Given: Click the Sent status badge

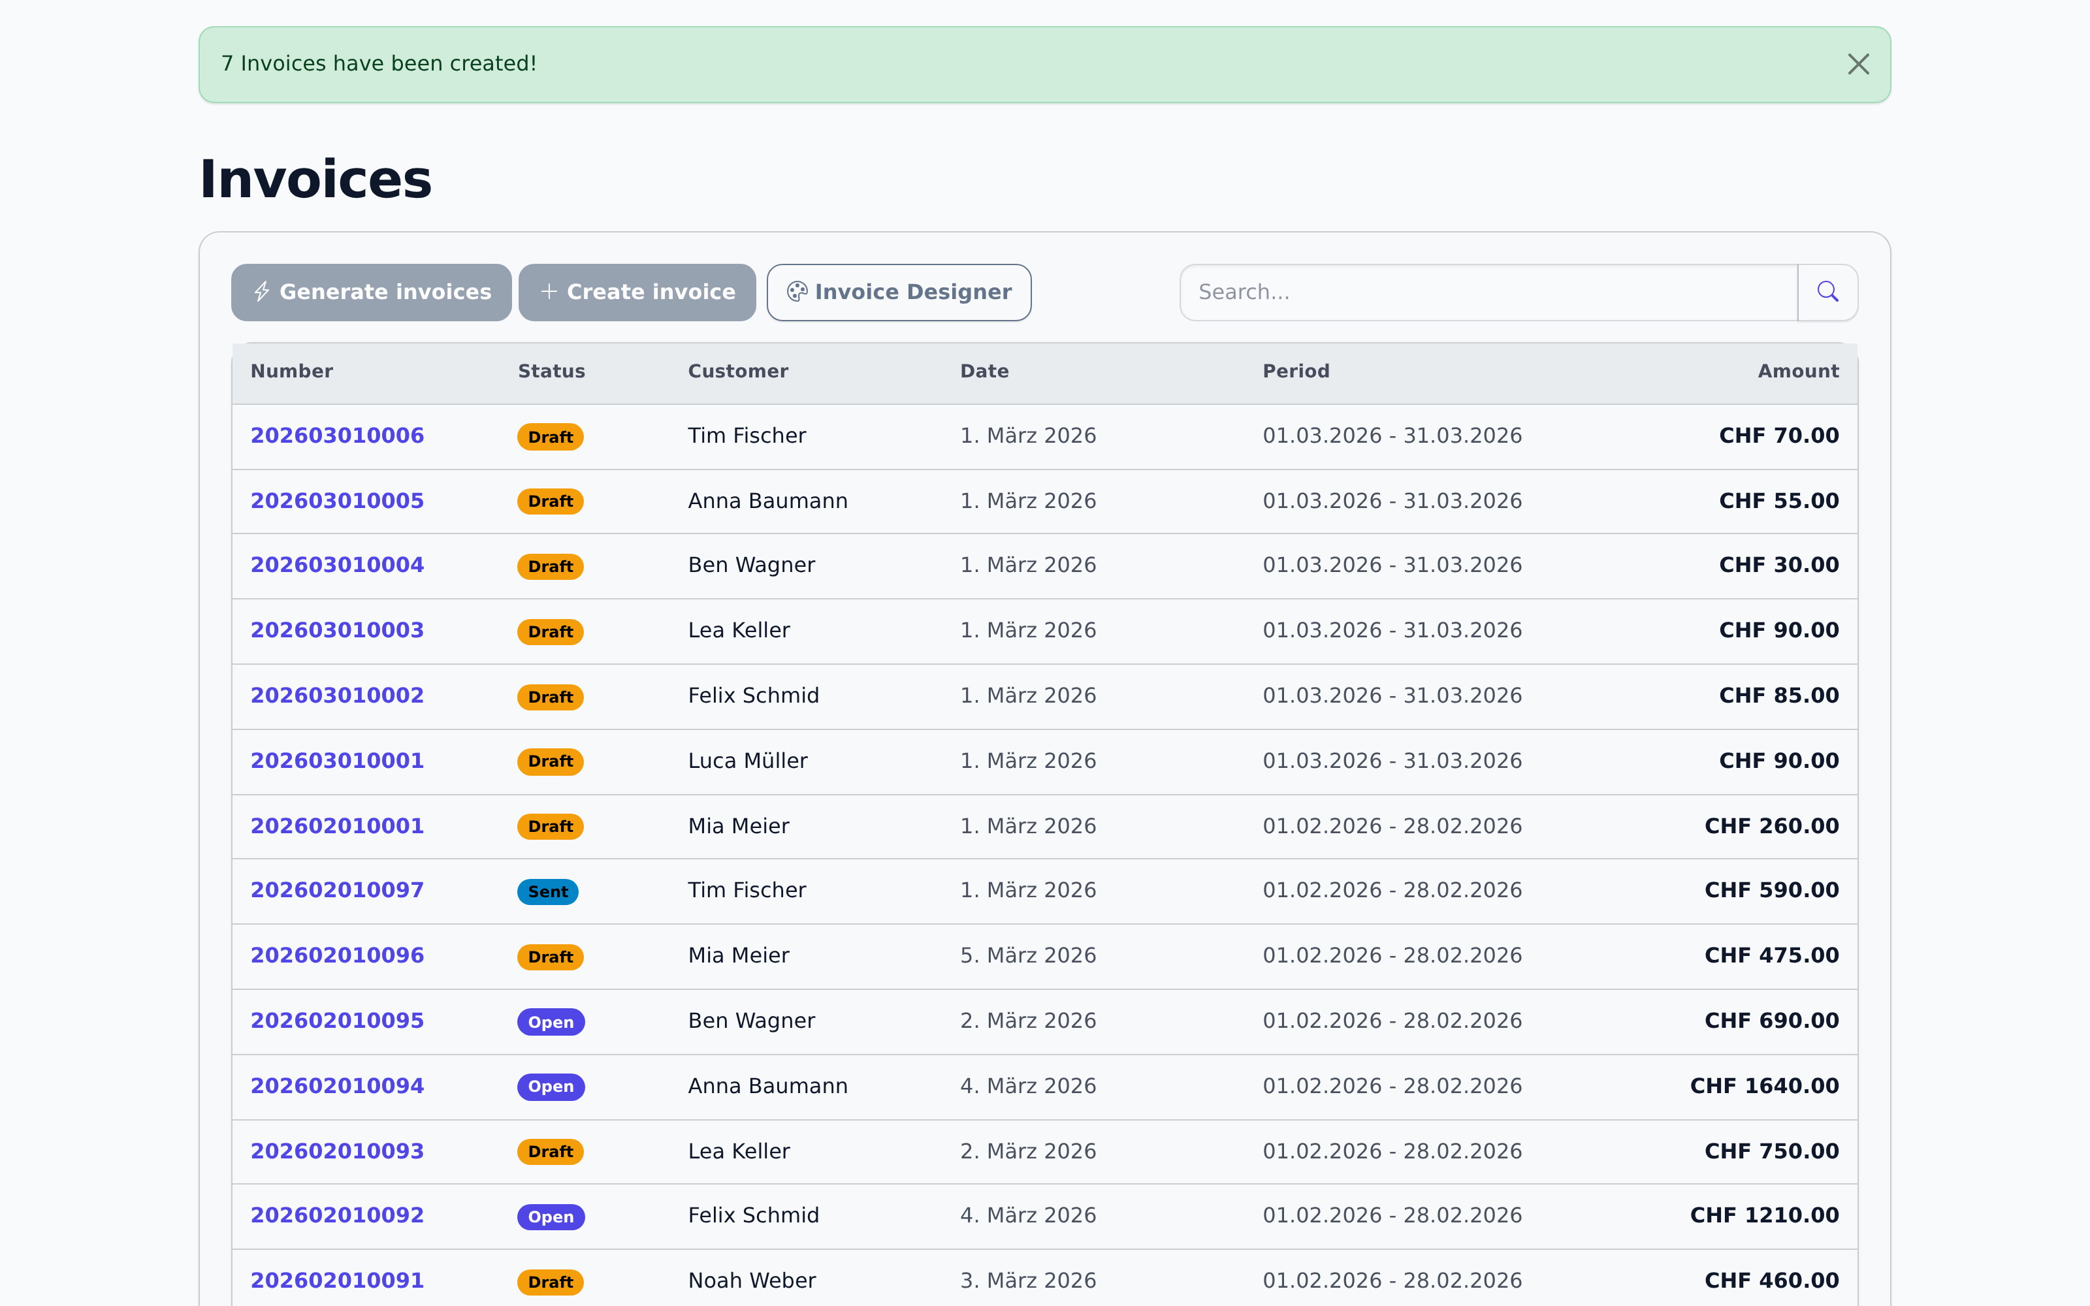Looking at the screenshot, I should pyautogui.click(x=547, y=891).
